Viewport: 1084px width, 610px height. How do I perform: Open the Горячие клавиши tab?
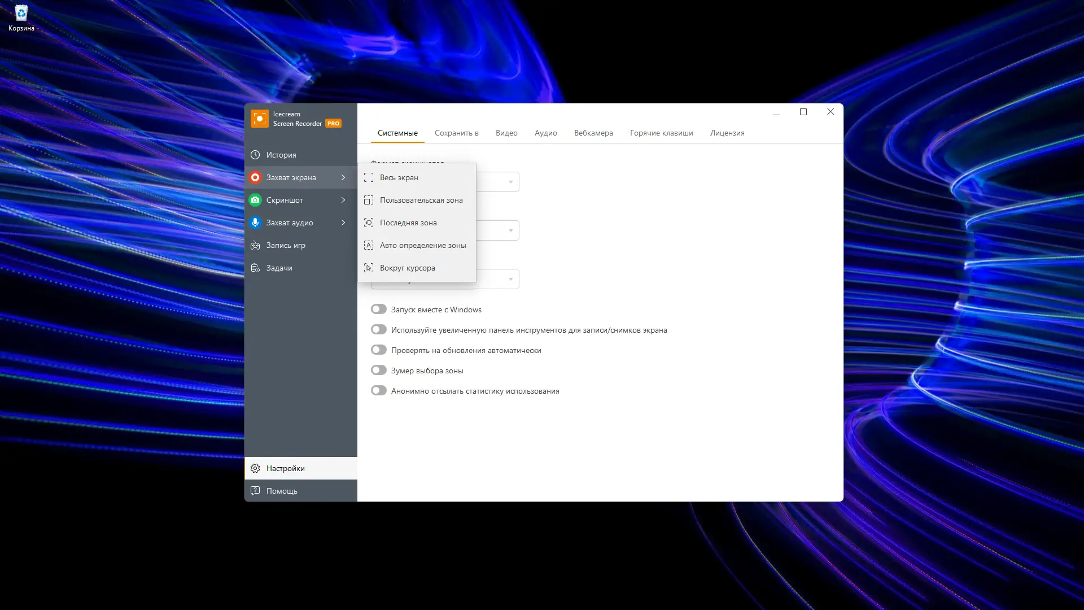coord(661,133)
